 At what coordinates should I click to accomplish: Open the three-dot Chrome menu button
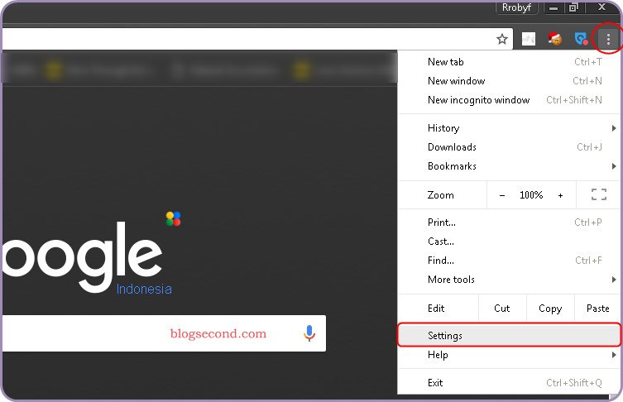click(608, 39)
